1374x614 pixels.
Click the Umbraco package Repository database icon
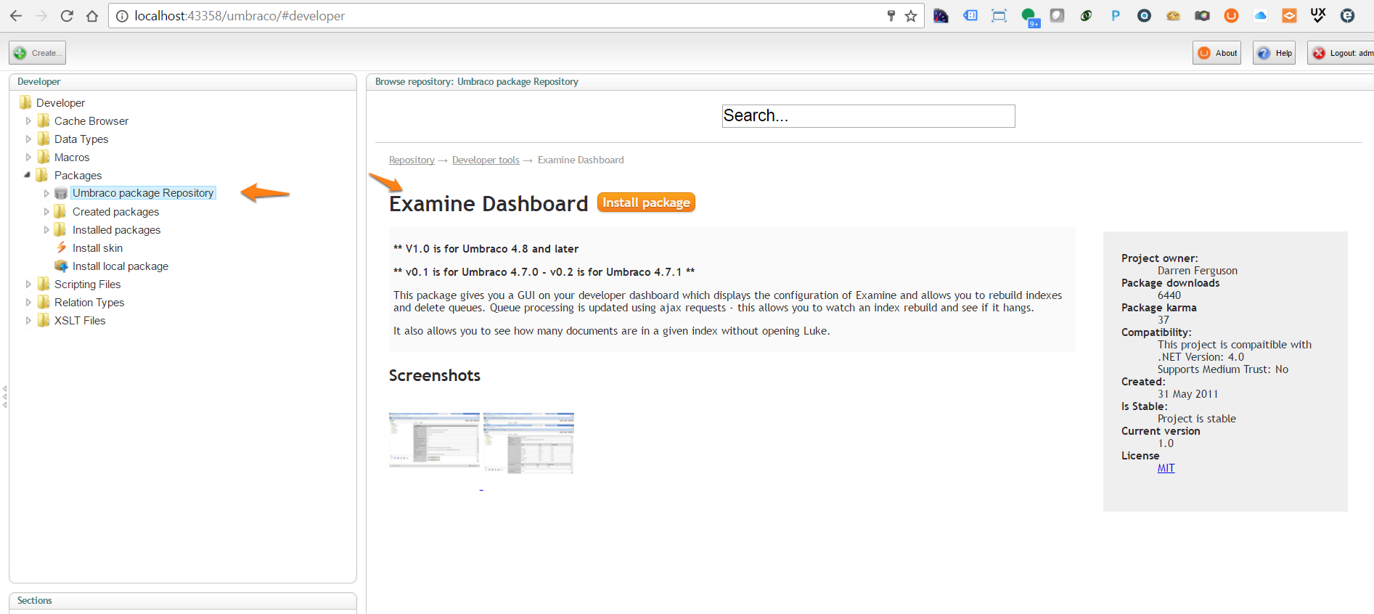point(61,193)
